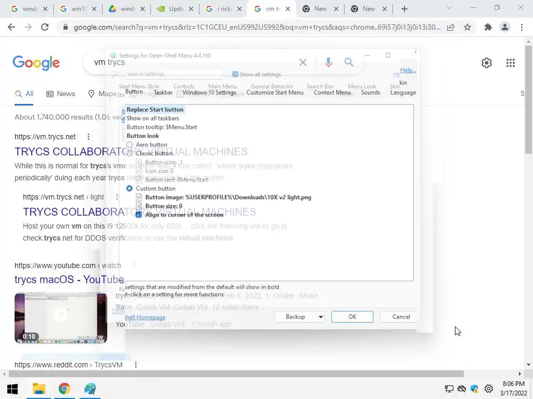The image size is (533, 399).
Task: Open the Context Menu tab
Action: [x=332, y=92]
